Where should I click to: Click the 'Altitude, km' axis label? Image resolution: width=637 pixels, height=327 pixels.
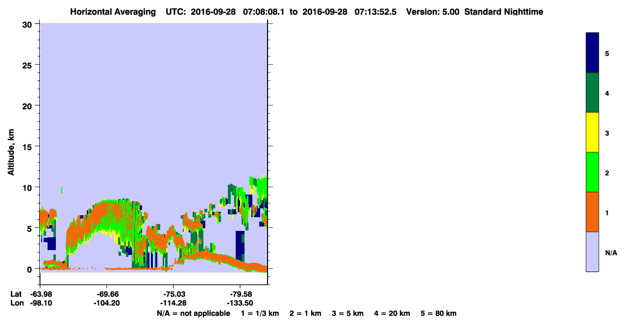click(11, 152)
